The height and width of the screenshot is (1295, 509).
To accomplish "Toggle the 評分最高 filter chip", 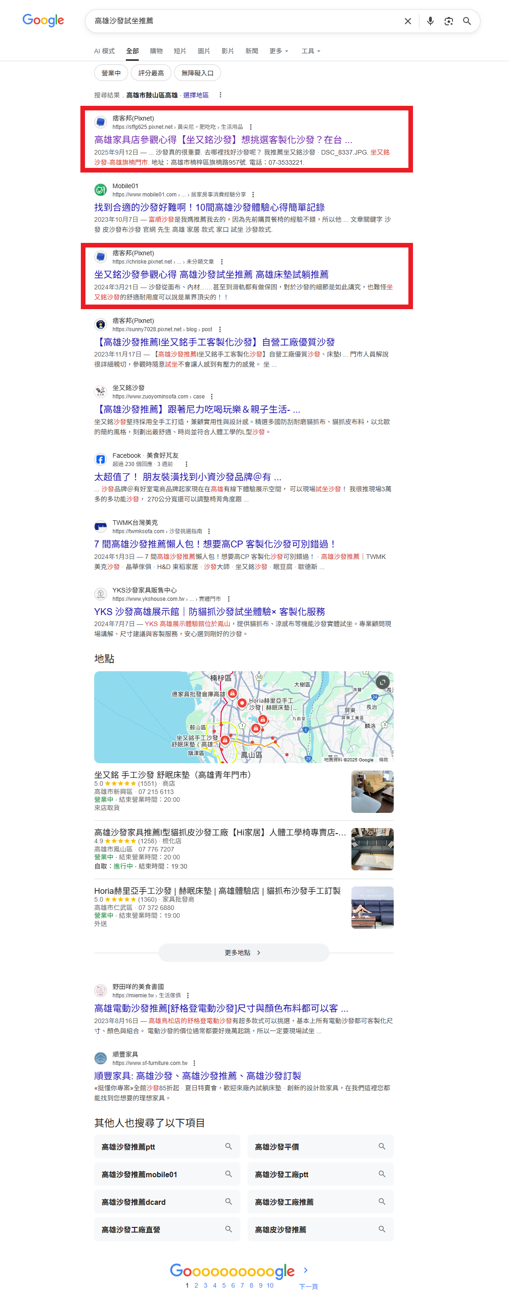I will (151, 74).
